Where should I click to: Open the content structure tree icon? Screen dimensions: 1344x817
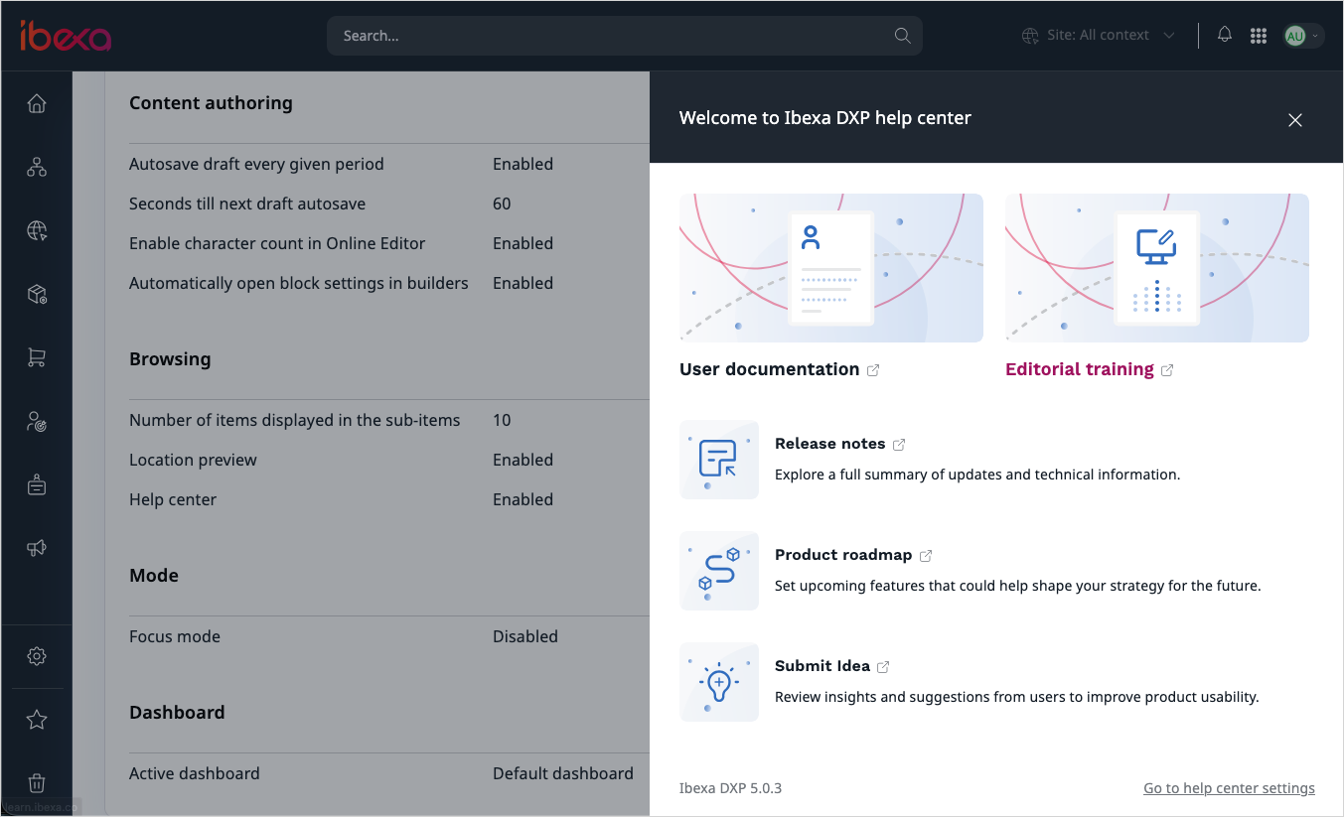tap(37, 168)
